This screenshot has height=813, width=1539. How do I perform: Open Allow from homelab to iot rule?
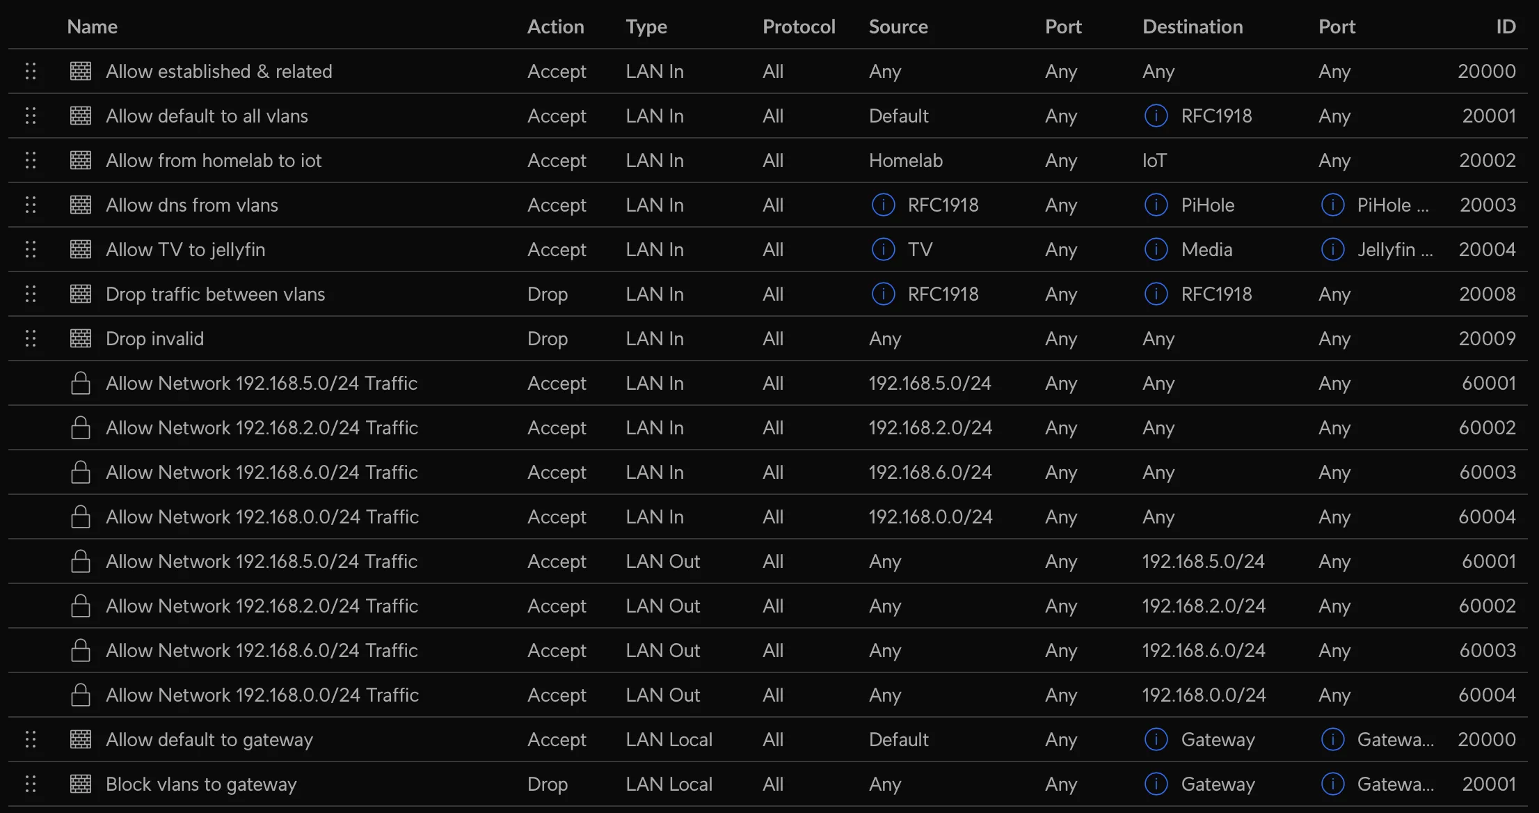tap(768, 160)
